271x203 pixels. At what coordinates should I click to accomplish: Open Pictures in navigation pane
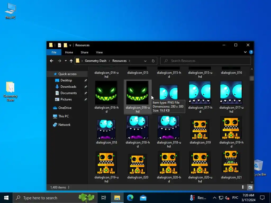(66, 99)
